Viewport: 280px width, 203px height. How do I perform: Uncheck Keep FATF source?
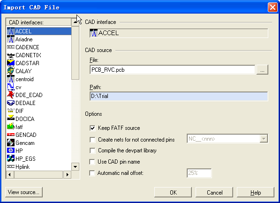click(92, 128)
